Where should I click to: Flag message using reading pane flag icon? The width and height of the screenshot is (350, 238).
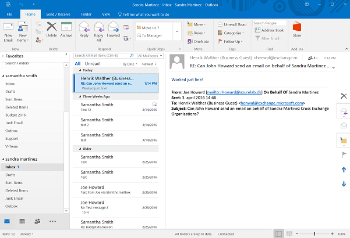pos(344,154)
